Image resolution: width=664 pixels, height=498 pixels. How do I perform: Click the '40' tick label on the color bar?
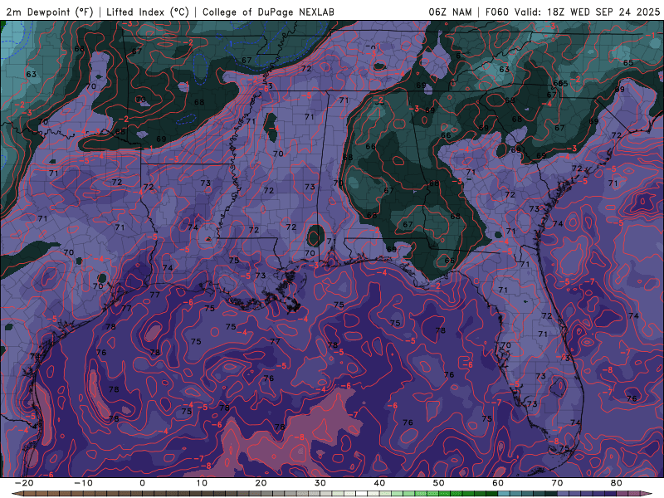379,483
